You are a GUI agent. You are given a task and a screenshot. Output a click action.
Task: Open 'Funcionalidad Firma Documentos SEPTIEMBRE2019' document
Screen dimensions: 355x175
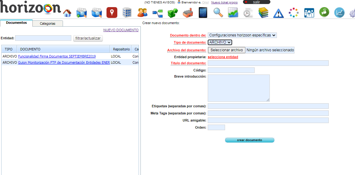57,56
